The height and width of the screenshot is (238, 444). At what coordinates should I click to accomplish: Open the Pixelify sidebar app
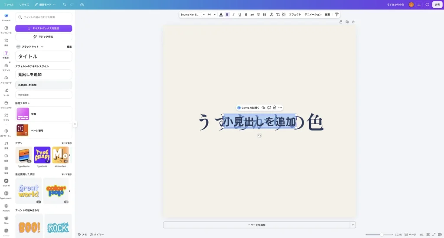point(6,207)
